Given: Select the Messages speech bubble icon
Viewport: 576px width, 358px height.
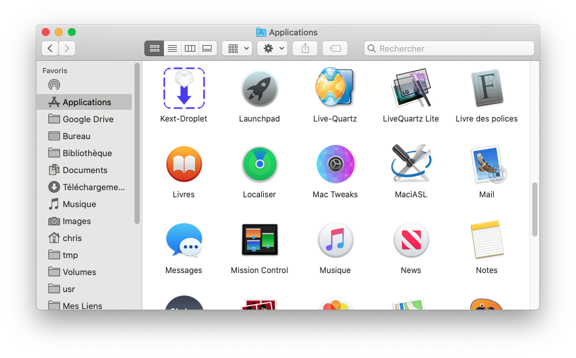Looking at the screenshot, I should [184, 240].
